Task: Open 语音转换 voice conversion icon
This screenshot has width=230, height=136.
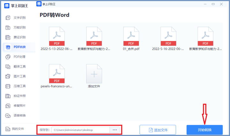Action: (8, 116)
